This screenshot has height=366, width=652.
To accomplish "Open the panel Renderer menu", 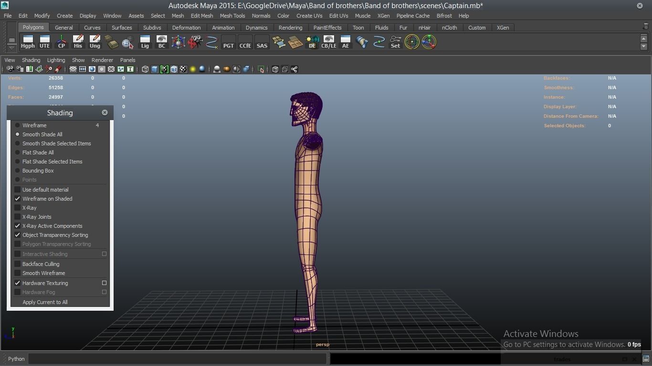I will coord(102,60).
